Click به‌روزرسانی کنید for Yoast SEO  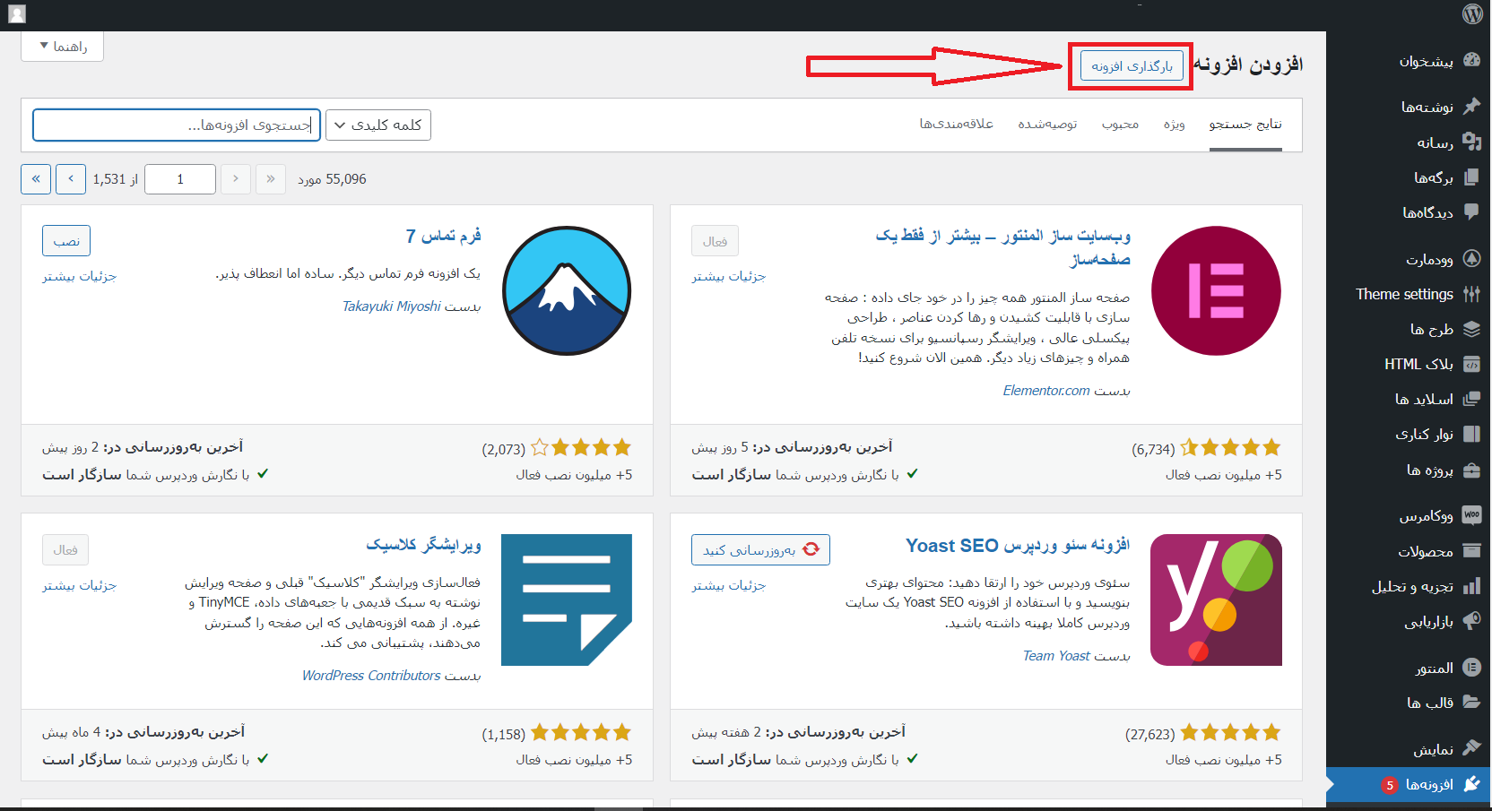[x=760, y=550]
